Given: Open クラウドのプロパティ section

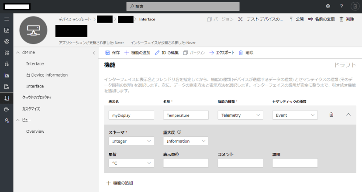Looking at the screenshot, I should [x=37, y=98].
